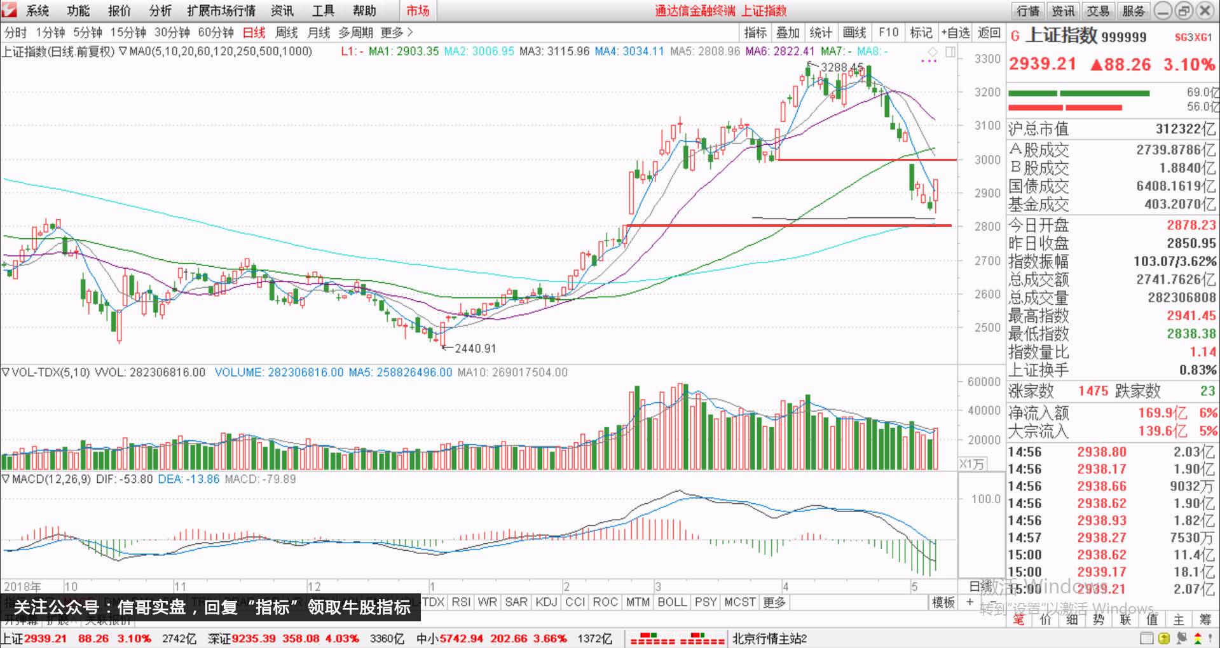Switch to 1分钟 period
This screenshot has height=648, width=1220.
[x=50, y=32]
